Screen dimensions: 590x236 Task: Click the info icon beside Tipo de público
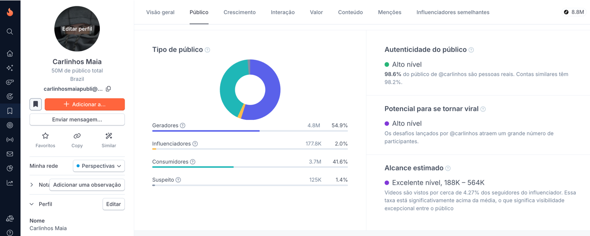(207, 50)
